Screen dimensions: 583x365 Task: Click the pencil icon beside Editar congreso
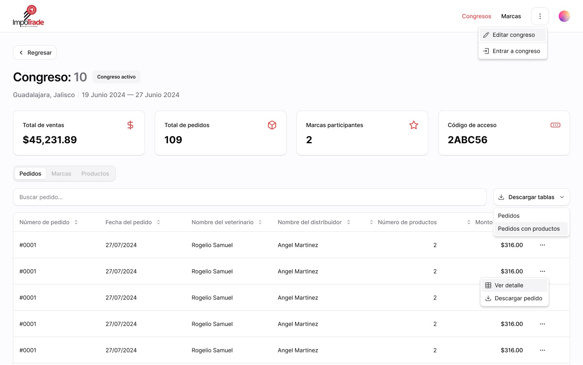(486, 35)
